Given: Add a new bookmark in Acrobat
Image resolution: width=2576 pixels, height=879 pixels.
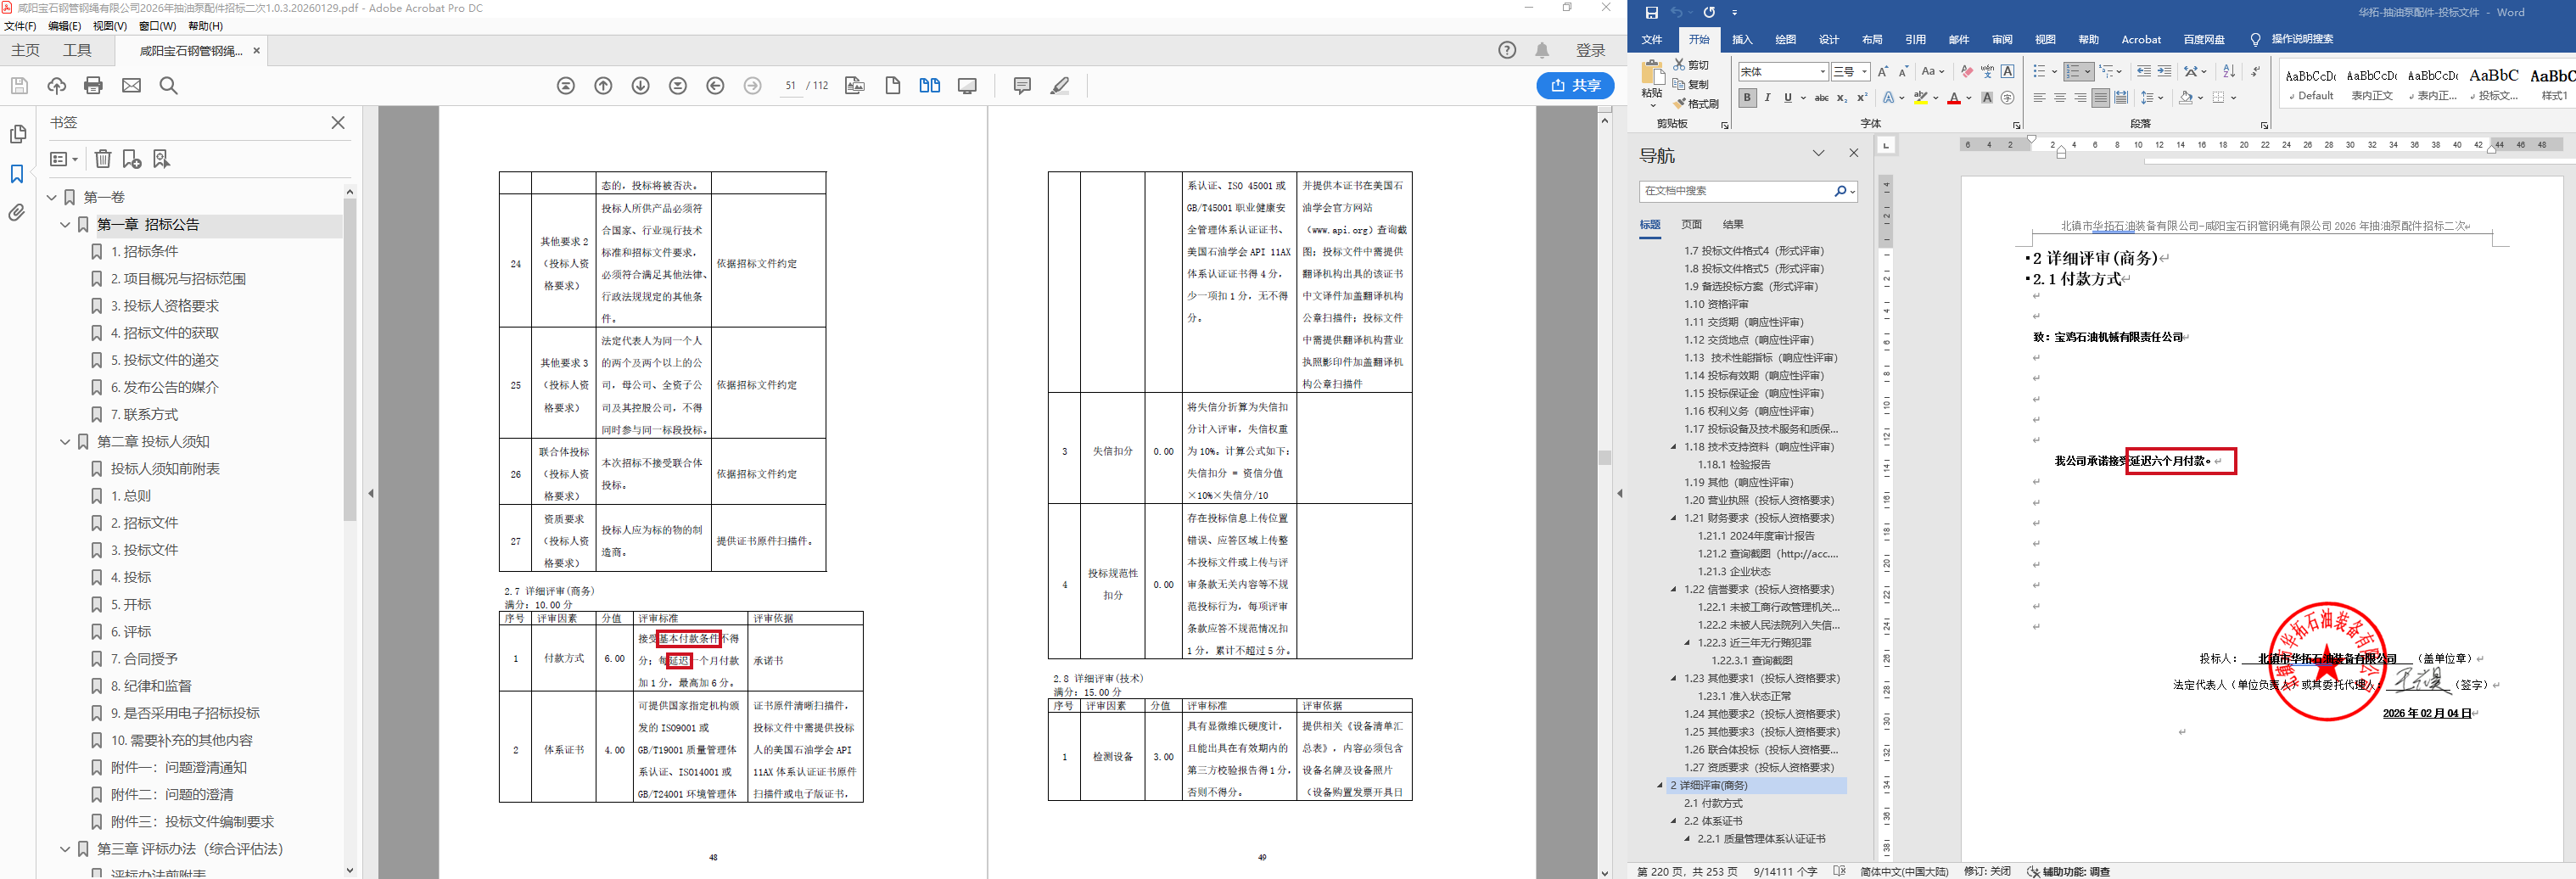Looking at the screenshot, I should pos(132,159).
